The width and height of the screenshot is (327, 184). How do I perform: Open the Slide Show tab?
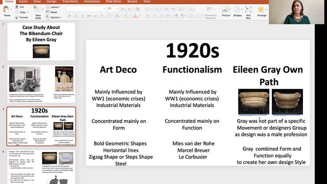(113, 2)
